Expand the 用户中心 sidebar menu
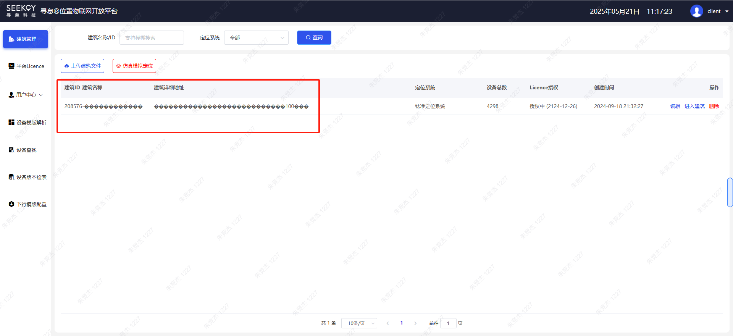Screen dimensions: 733x336 (26, 95)
